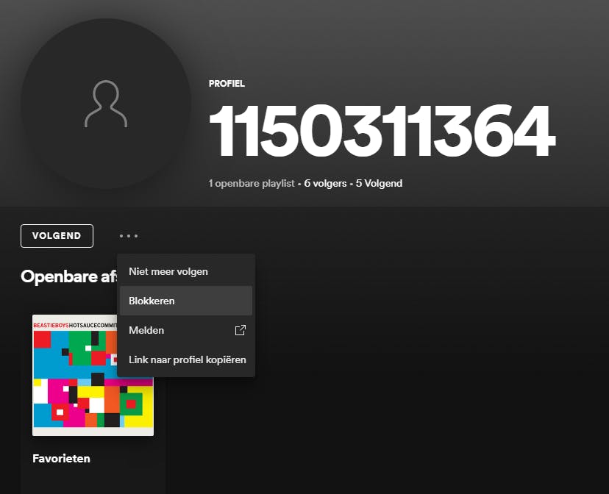Click the default profile avatar picture
Image resolution: width=609 pixels, height=494 pixels.
106,104
